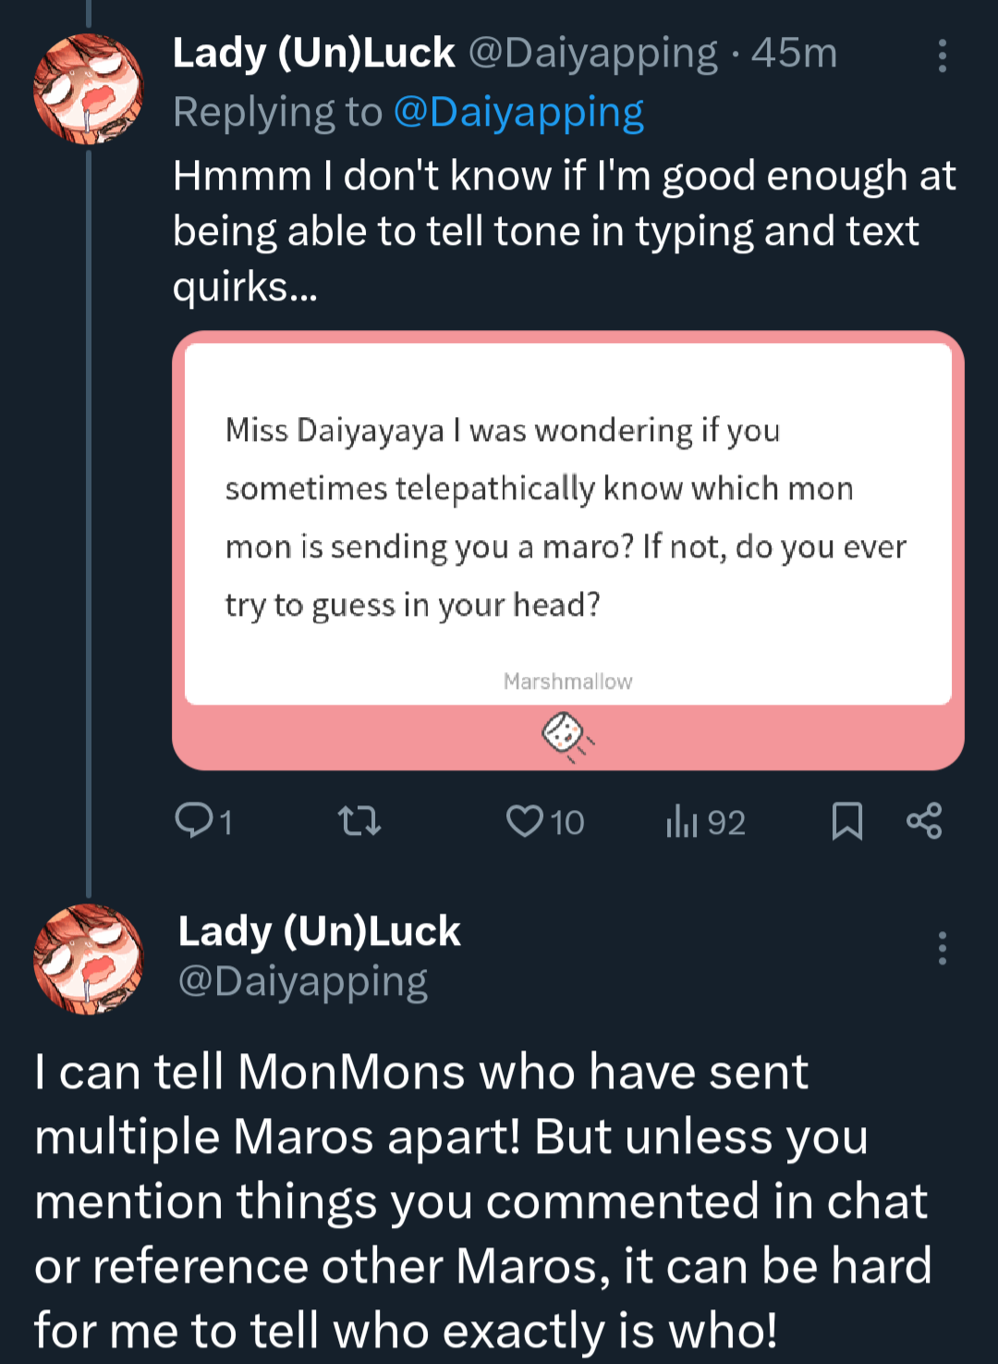The image size is (998, 1364).
Task: Open the blue @Daiyapping mention link
Action: coord(518,113)
